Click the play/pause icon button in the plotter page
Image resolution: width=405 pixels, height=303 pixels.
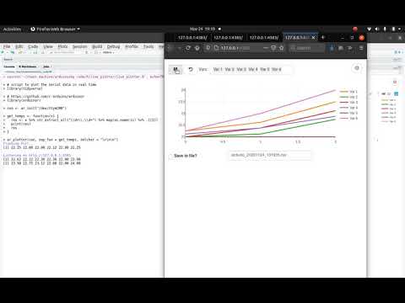tap(175, 70)
